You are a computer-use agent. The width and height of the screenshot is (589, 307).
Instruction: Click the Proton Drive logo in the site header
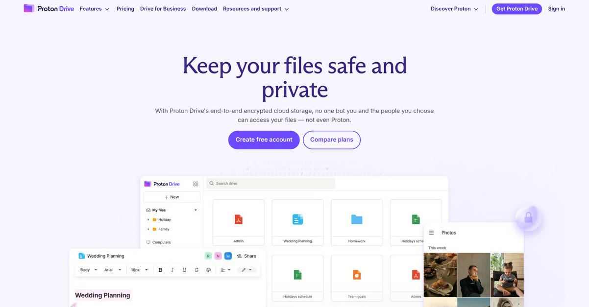(49, 8)
